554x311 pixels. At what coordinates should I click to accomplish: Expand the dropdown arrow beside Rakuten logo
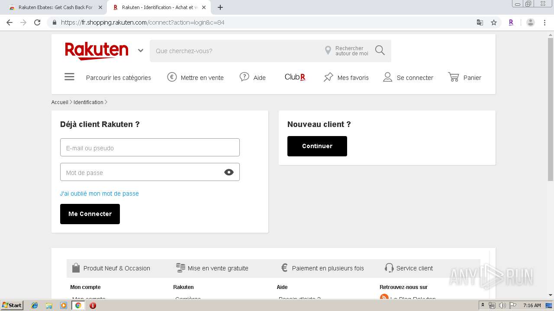click(x=141, y=51)
